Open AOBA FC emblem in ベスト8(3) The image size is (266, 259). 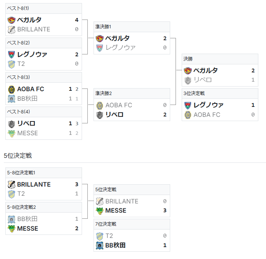point(11,89)
